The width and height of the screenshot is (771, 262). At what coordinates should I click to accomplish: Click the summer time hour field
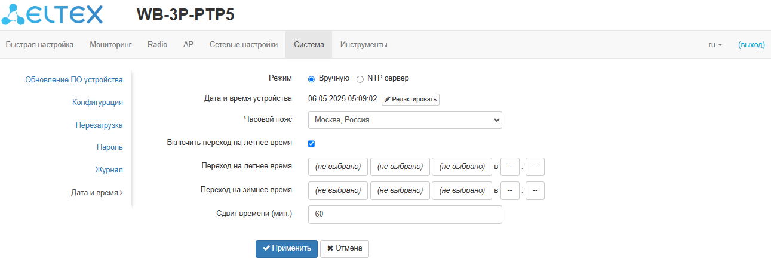point(509,167)
